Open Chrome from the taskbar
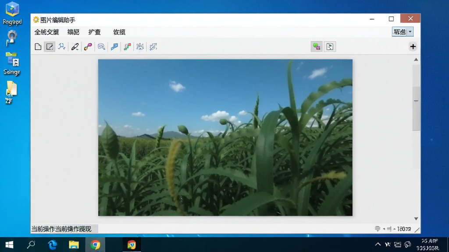Viewport: 449px width, 252px height. pyautogui.click(x=95, y=245)
